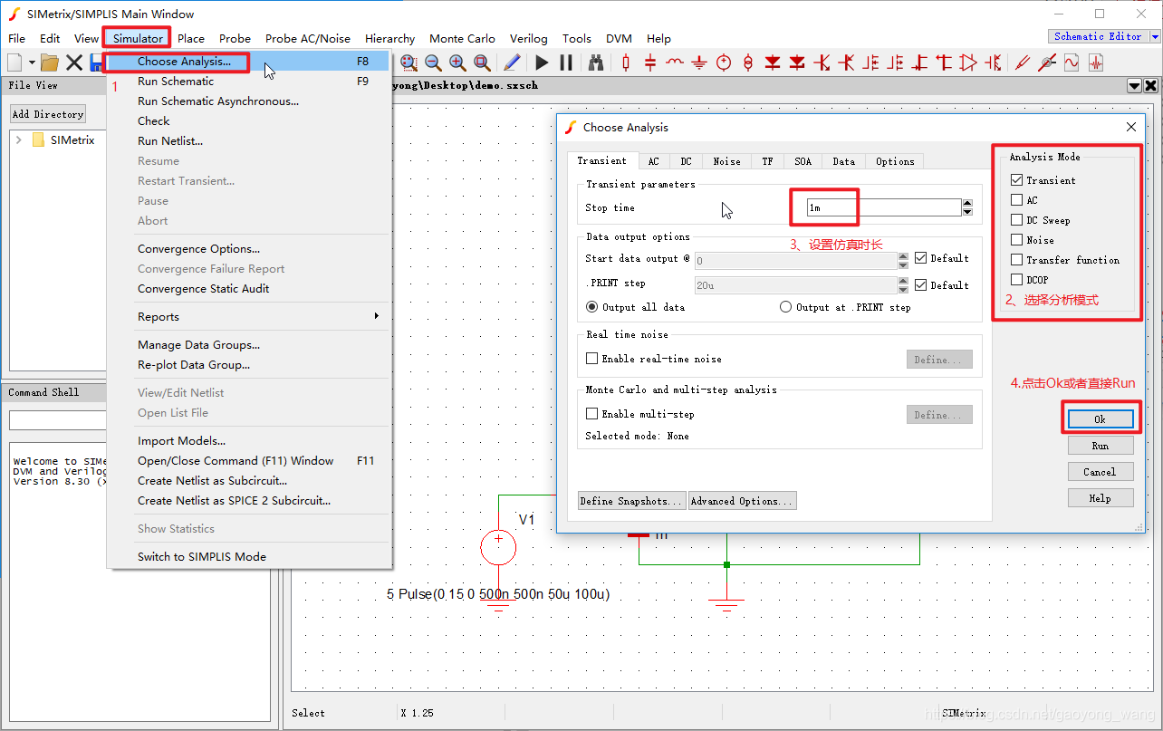1163x731 pixels.
Task: Click the waveform page icon at the toolbar end
Action: click(1096, 63)
